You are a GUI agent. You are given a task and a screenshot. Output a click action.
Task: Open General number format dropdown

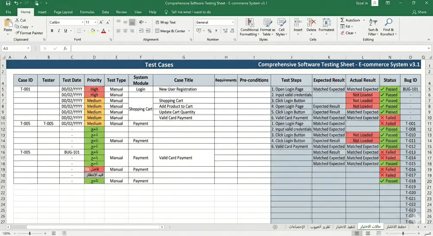(x=233, y=23)
